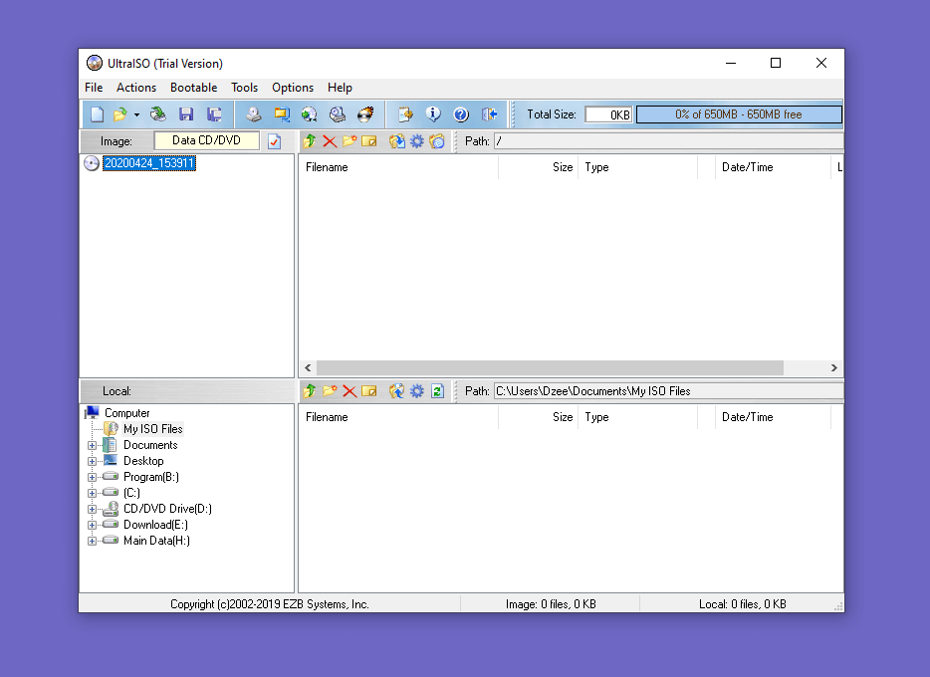
Task: Open an image file with the folder icon
Action: tap(120, 114)
